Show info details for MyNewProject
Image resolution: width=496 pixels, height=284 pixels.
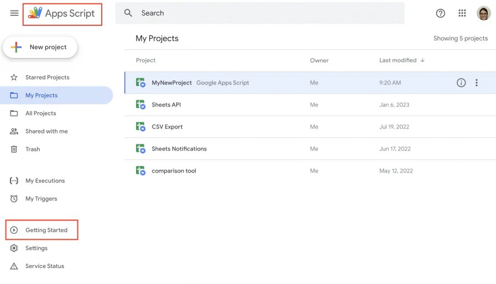(x=461, y=83)
